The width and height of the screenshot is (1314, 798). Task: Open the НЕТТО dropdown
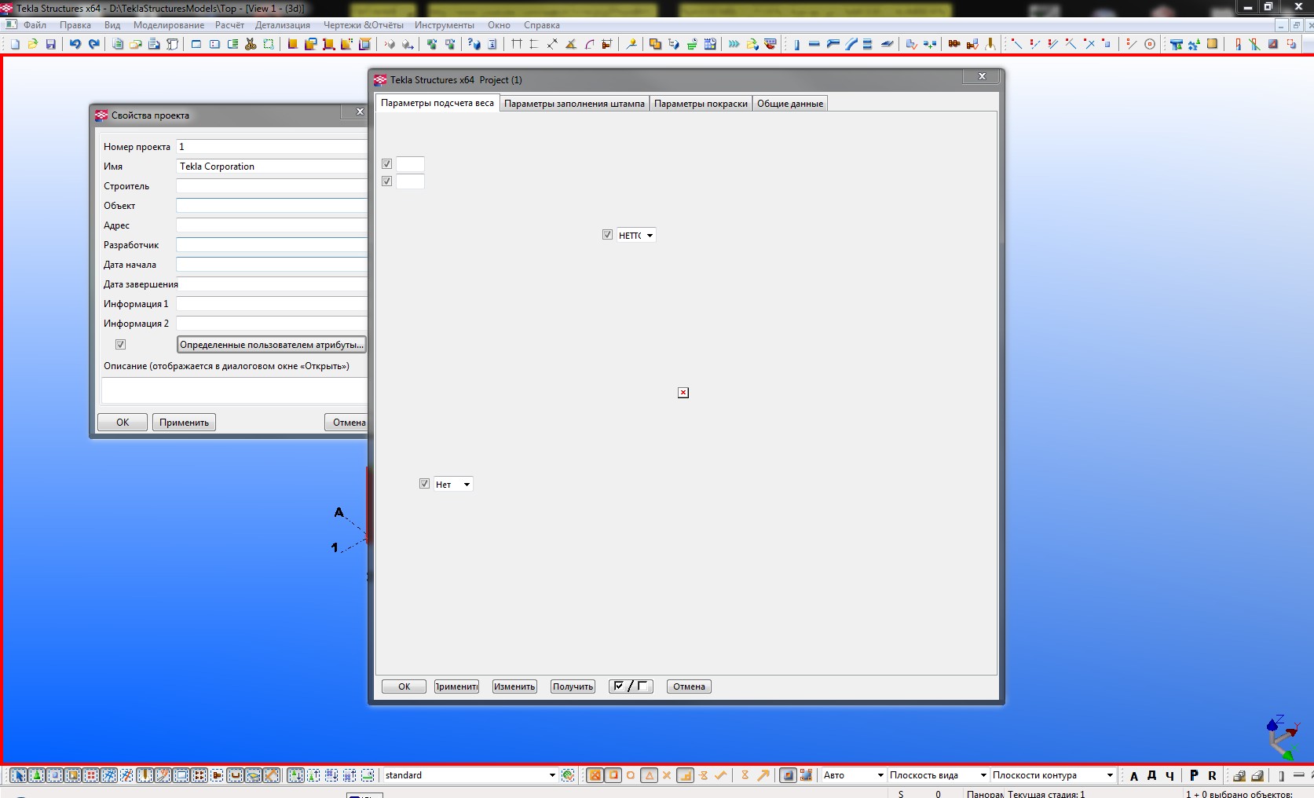click(x=636, y=235)
